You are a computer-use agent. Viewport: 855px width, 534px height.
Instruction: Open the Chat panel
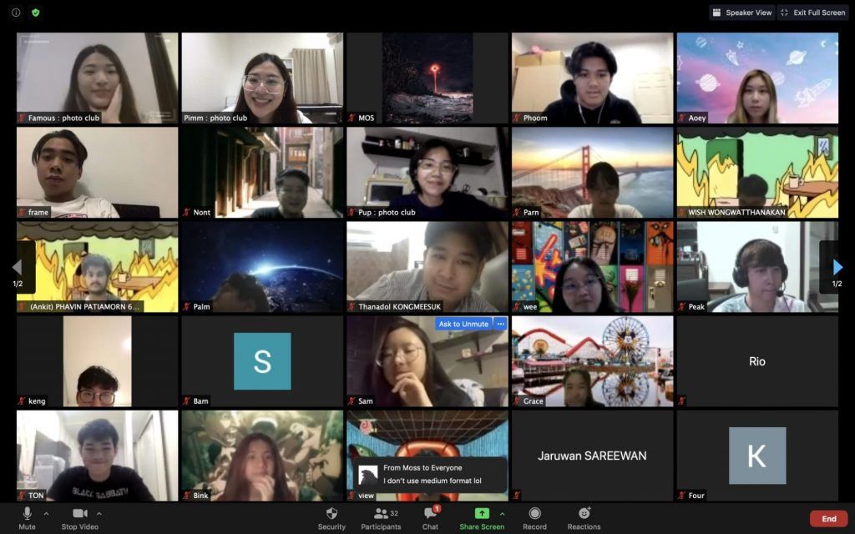pyautogui.click(x=430, y=516)
